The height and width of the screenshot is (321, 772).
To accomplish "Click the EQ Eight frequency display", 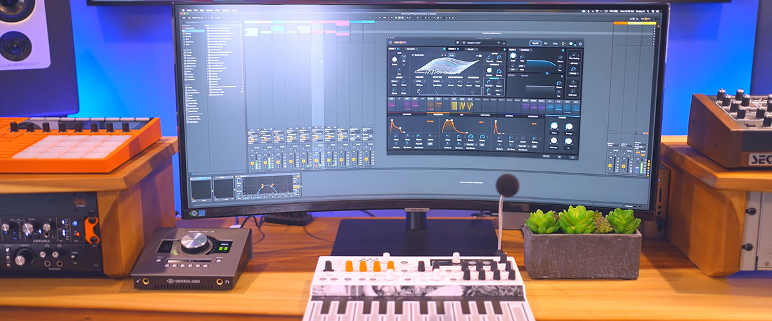I will click(x=268, y=186).
